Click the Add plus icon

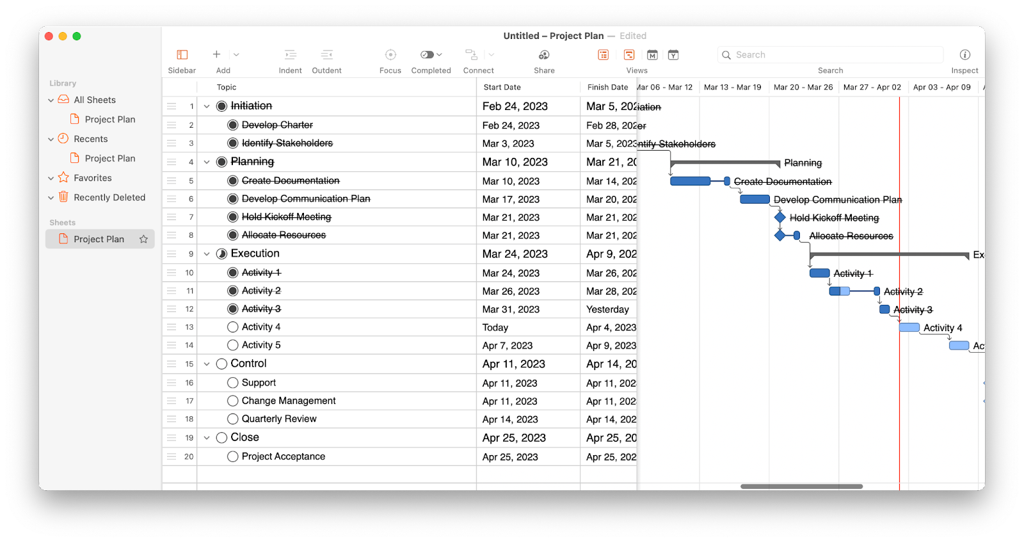216,54
